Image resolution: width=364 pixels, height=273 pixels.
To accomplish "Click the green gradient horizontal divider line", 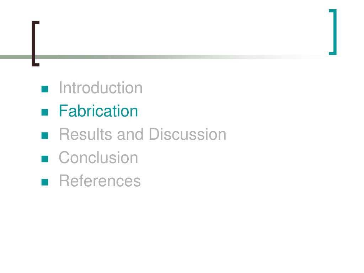I will coord(162,57).
